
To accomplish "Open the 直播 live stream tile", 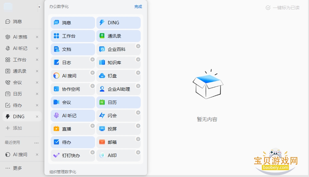I will 73,129.
